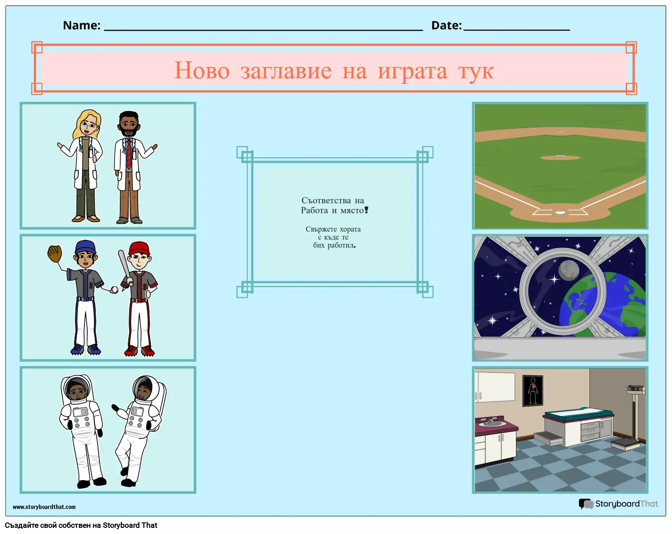Select the title text 'Ново заглавие на играта тук'

tap(334, 71)
